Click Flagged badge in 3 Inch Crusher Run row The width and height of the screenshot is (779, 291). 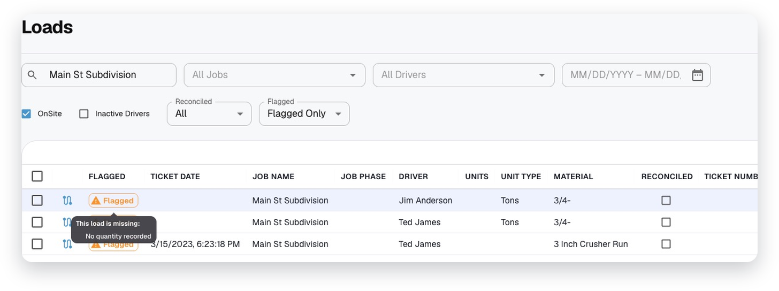(113, 245)
